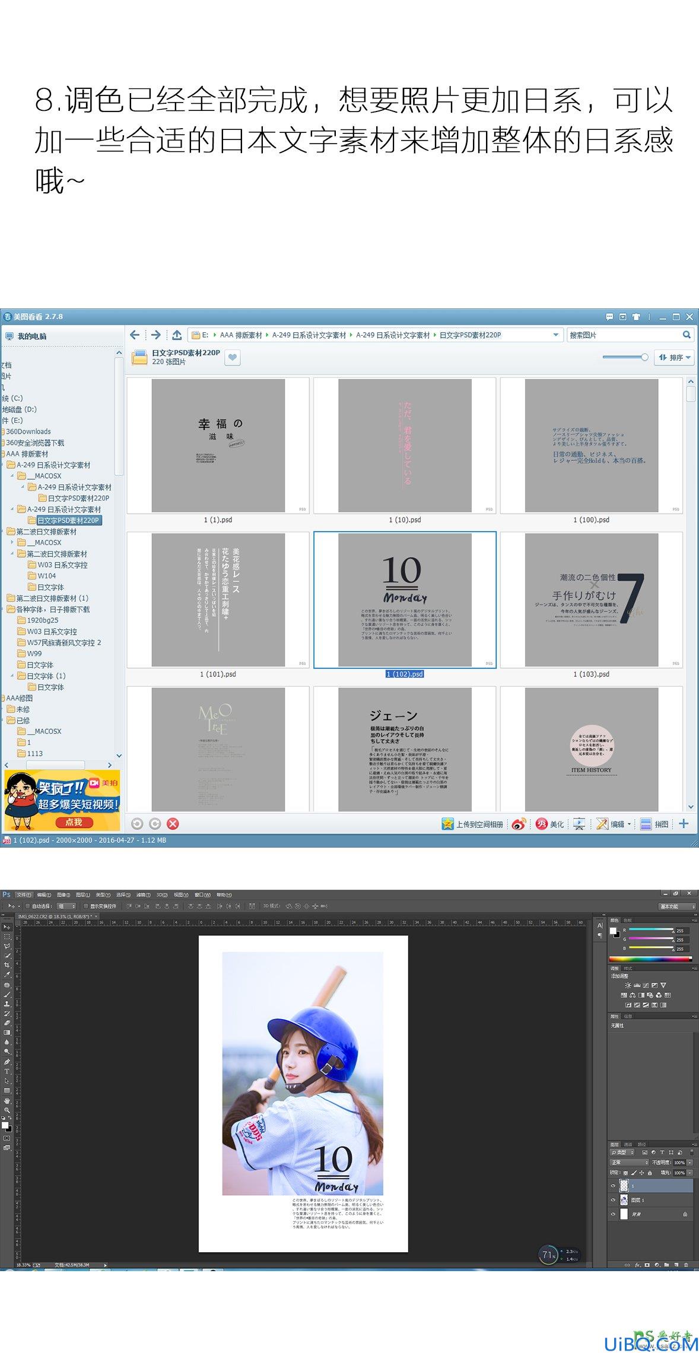
Task: Click the 编辑 button in viewer
Action: coord(611,824)
